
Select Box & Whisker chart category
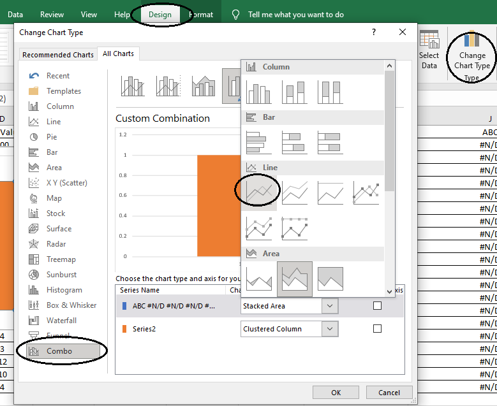71,305
